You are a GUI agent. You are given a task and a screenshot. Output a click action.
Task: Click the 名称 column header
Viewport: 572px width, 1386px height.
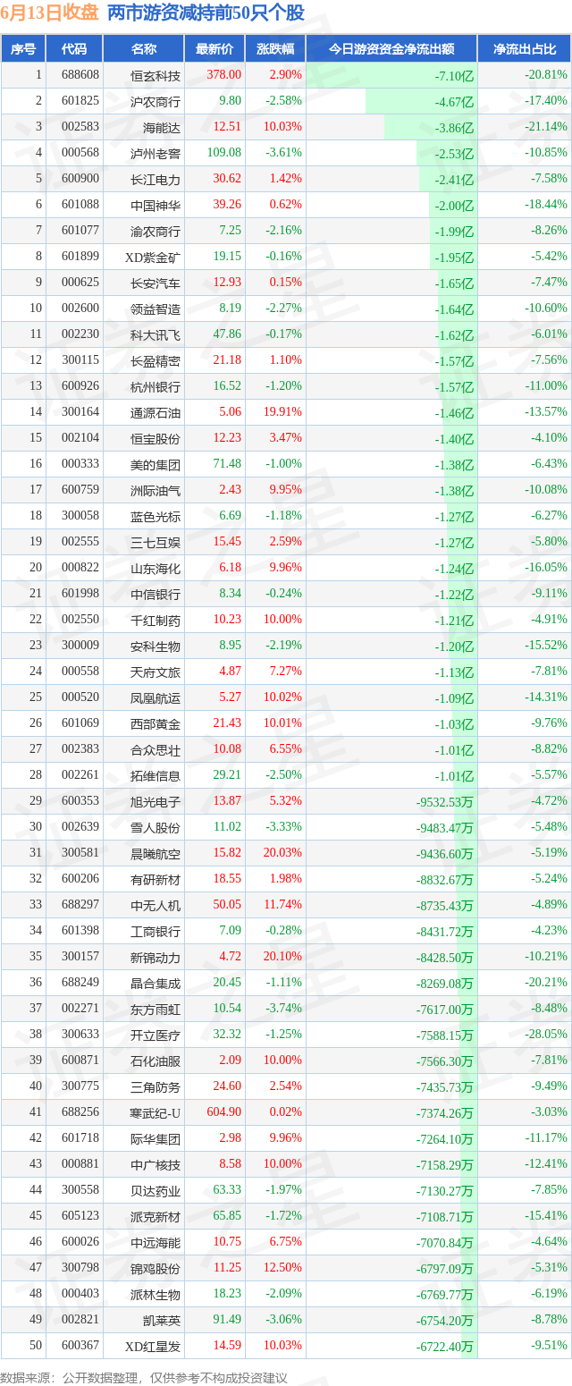coord(144,49)
